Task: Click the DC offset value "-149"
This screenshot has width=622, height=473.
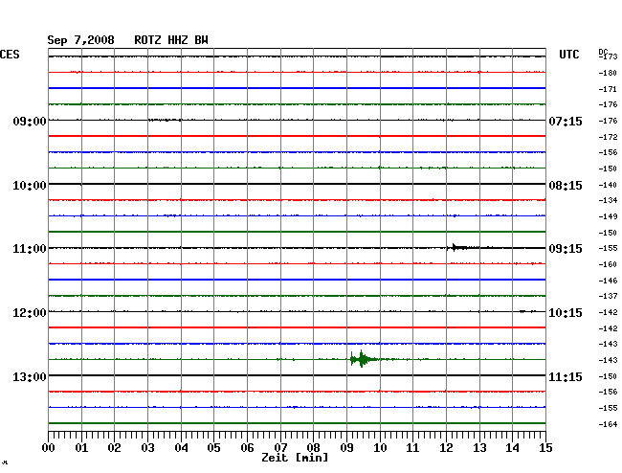Action: pyautogui.click(x=608, y=216)
